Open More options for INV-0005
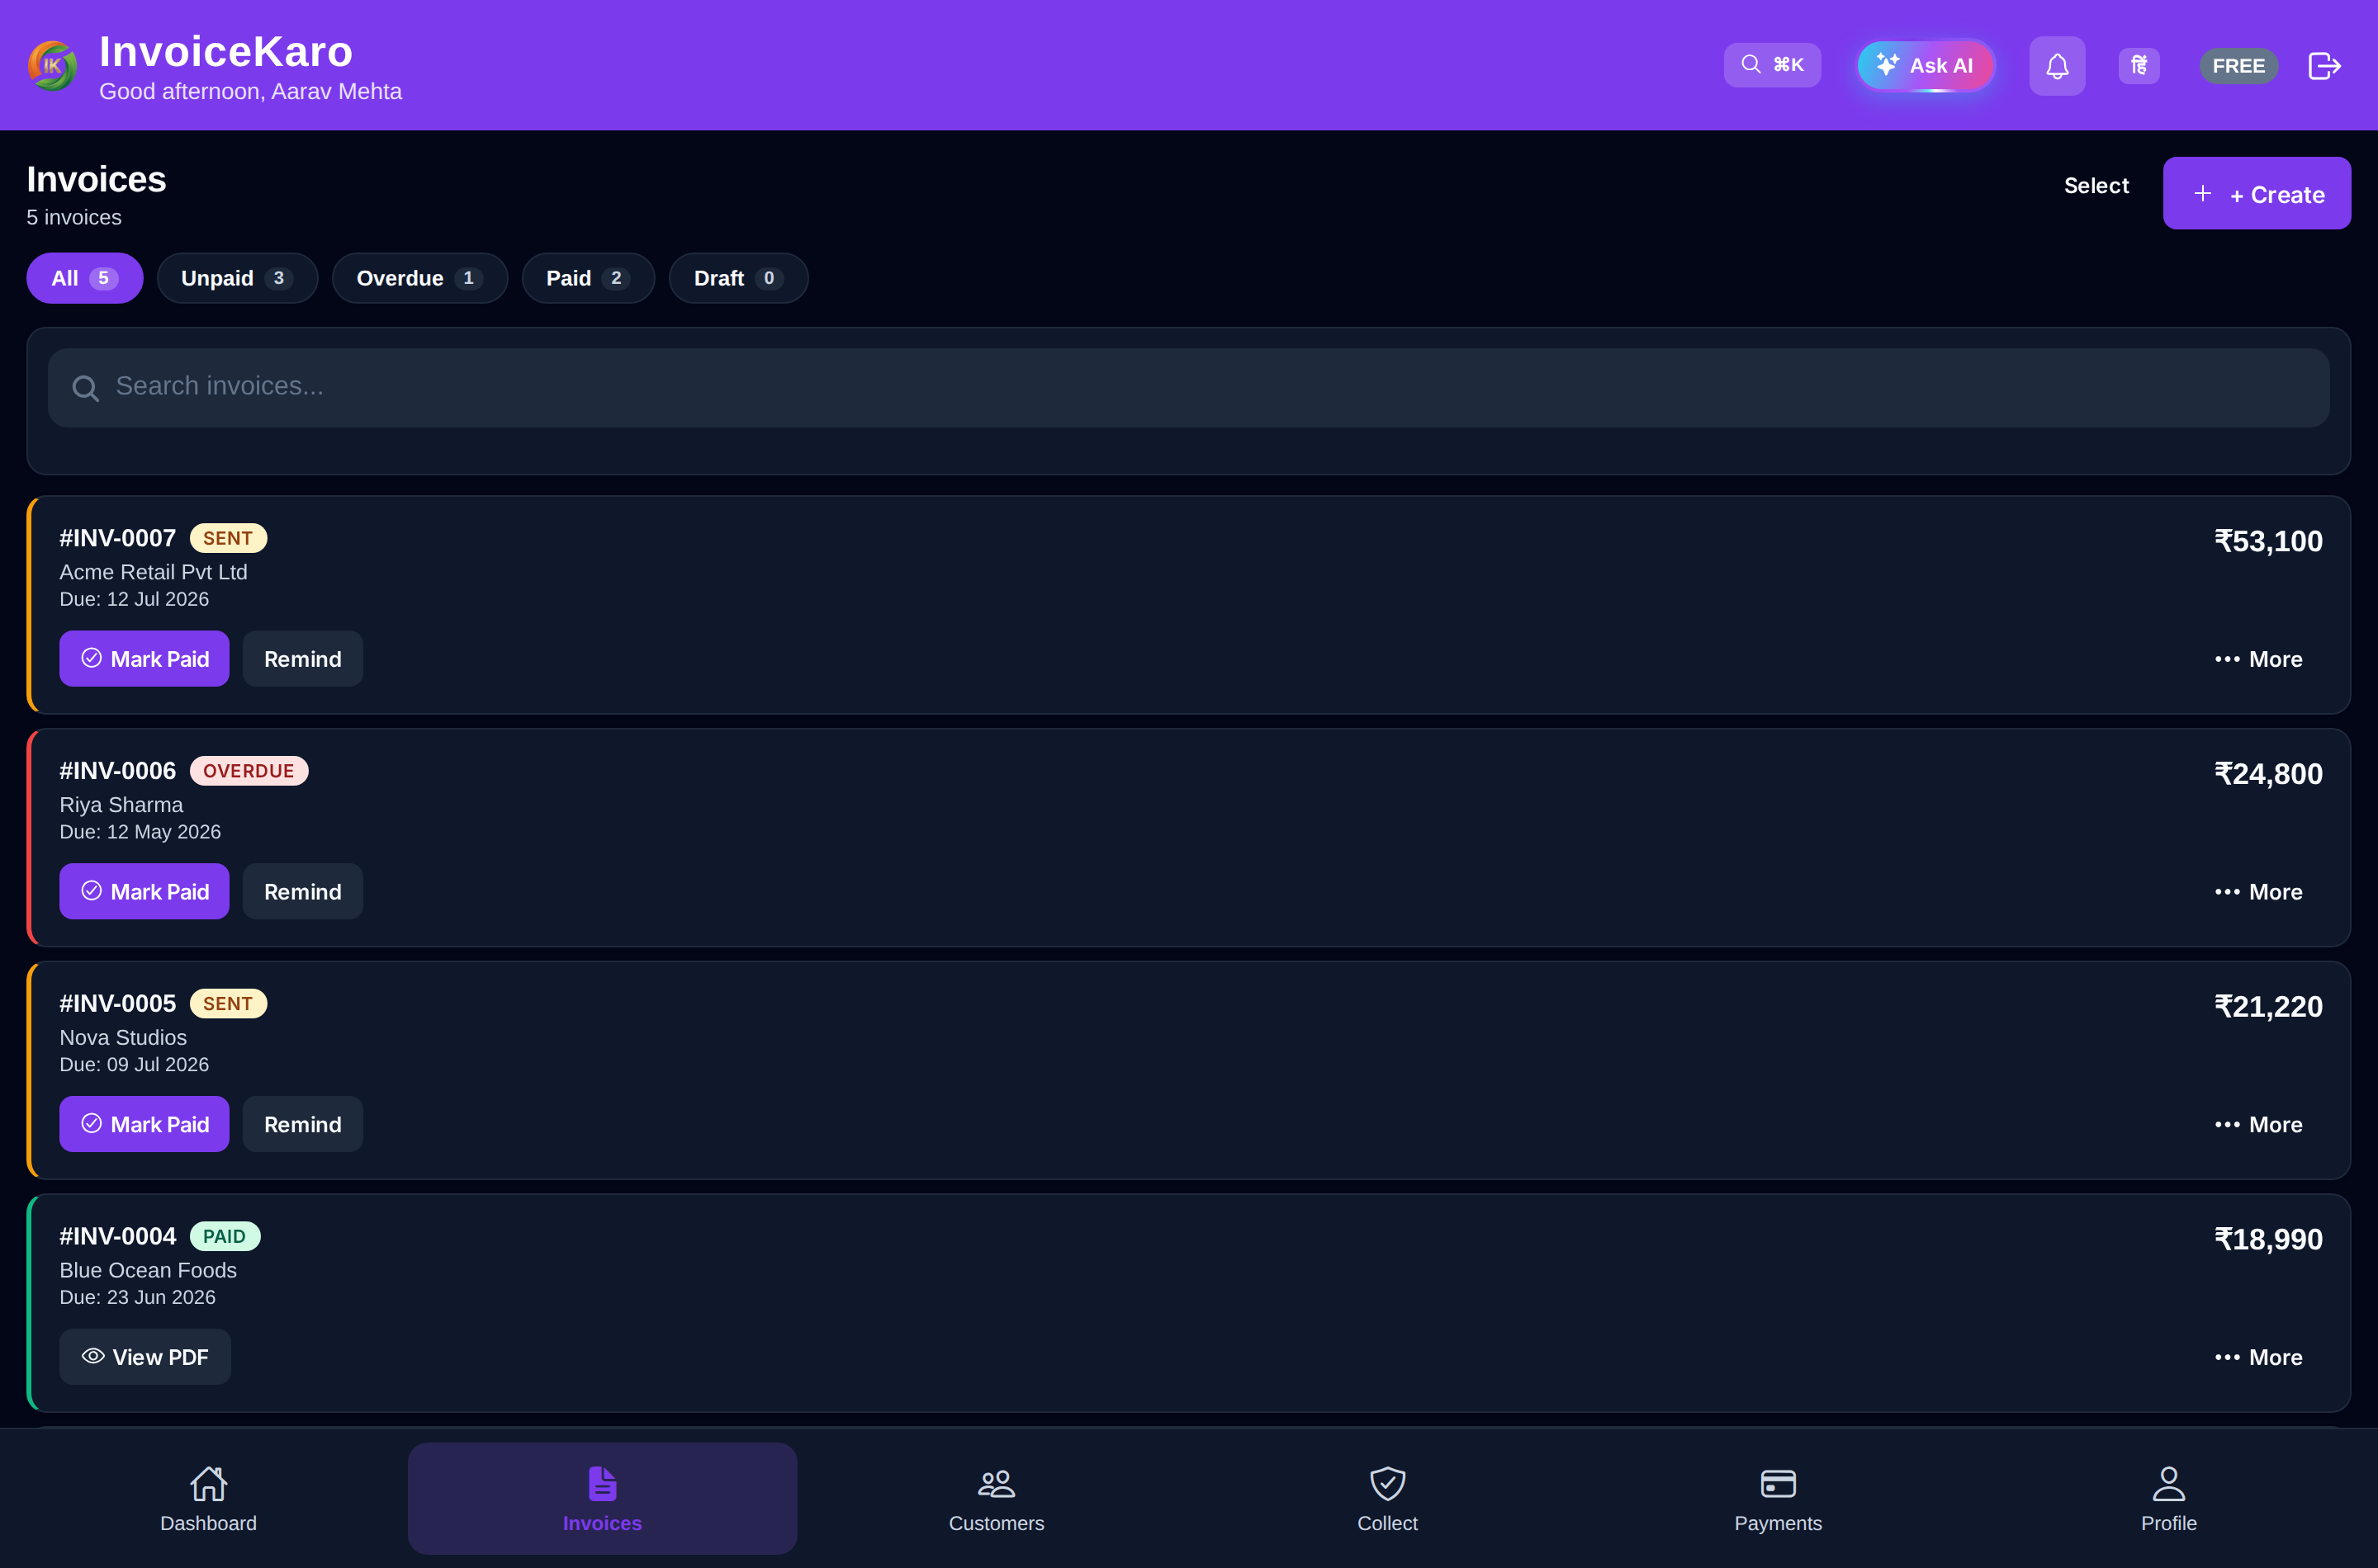Image resolution: width=2378 pixels, height=1568 pixels. (x=2258, y=1125)
